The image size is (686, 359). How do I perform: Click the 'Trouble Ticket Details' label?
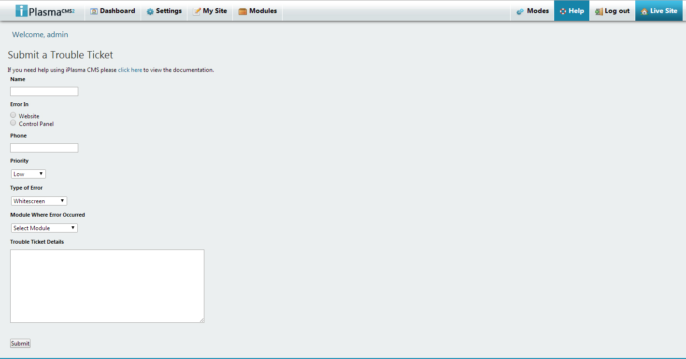pos(37,242)
